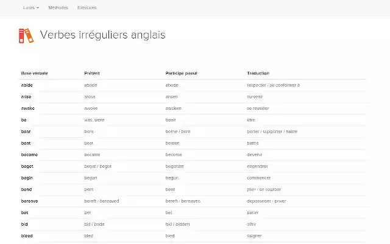The image size is (390, 244).
Task: Click the translation devenir
Action: click(x=256, y=154)
